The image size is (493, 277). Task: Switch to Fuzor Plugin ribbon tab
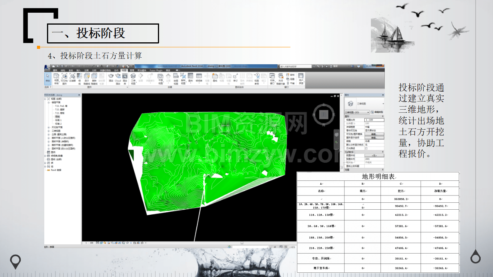click(156, 70)
